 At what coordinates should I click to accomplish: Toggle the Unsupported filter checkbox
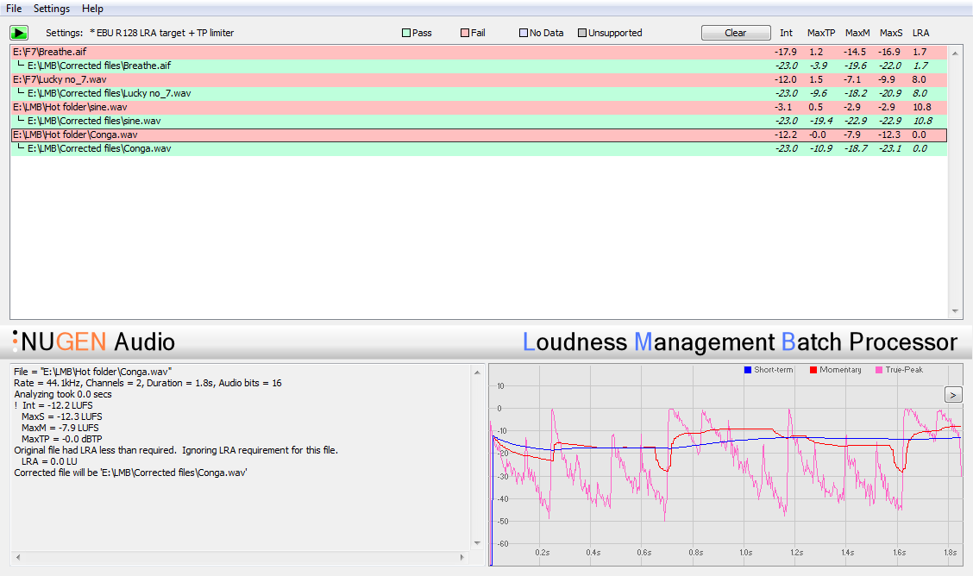[582, 33]
